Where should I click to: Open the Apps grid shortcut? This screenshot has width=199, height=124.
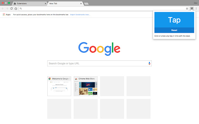(7, 15)
